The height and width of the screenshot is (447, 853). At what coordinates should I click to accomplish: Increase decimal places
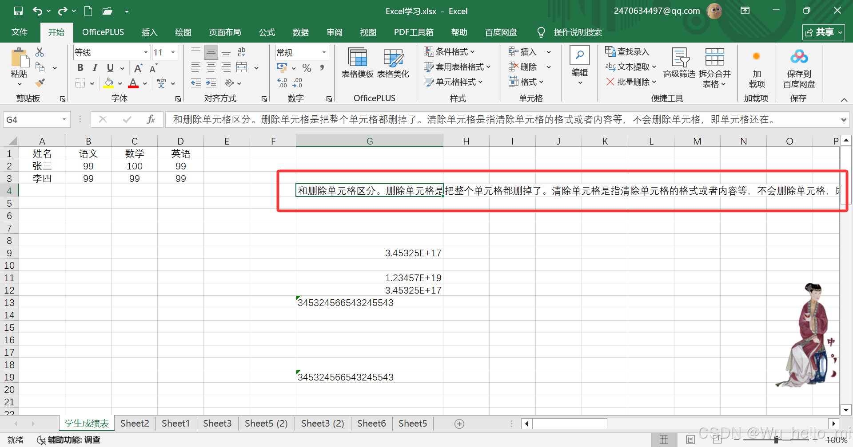pos(282,83)
